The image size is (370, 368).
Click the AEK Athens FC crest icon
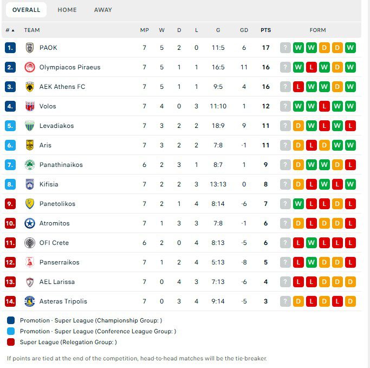(30, 87)
